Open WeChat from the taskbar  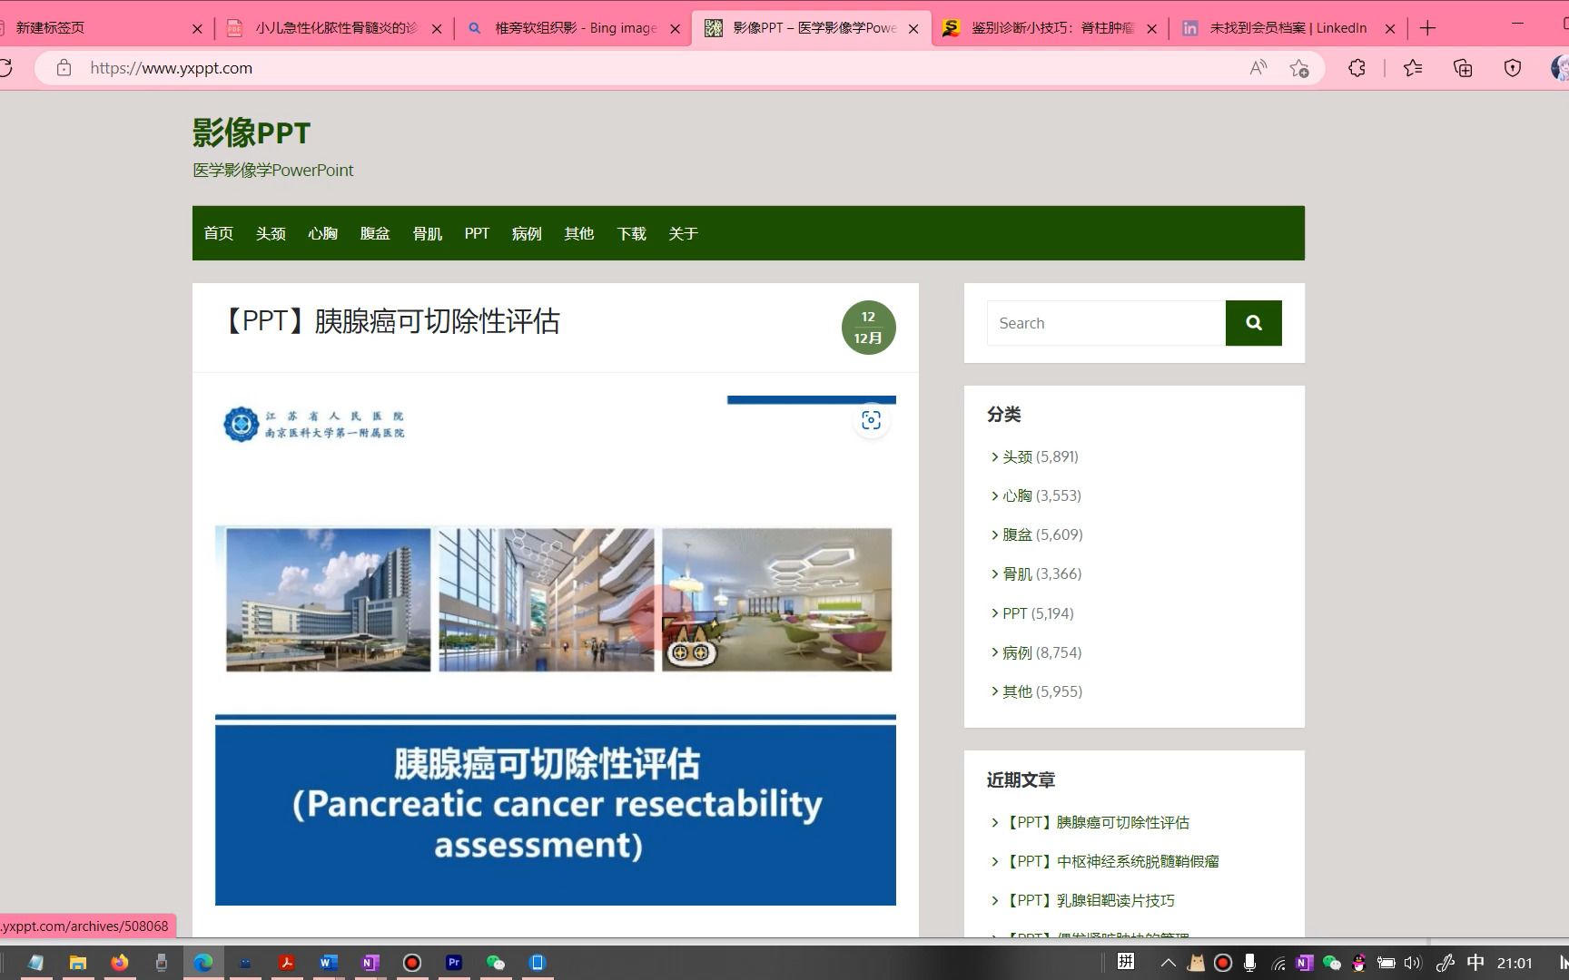pyautogui.click(x=496, y=963)
